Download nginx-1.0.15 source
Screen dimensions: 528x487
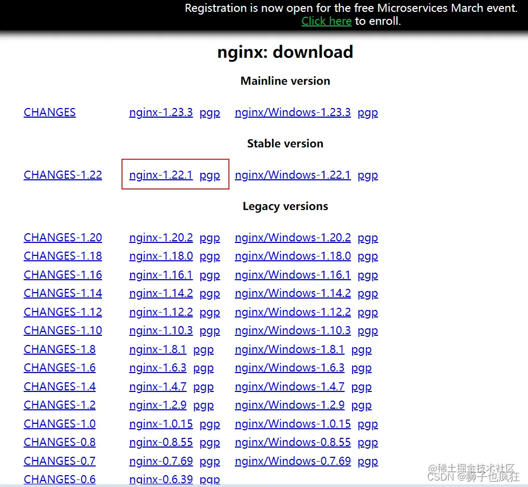pyautogui.click(x=161, y=424)
